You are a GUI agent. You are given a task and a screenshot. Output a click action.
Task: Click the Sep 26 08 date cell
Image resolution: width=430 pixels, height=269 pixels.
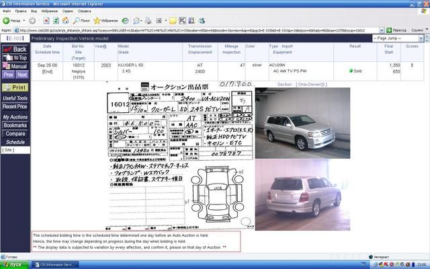47,65
